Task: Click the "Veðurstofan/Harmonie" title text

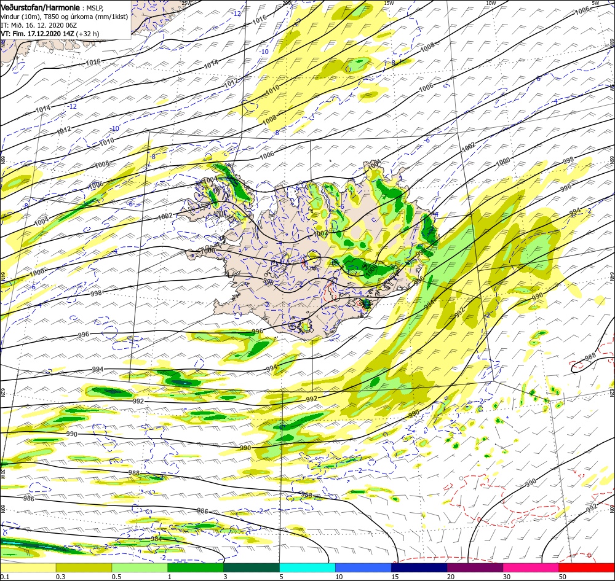Action: pyautogui.click(x=41, y=7)
